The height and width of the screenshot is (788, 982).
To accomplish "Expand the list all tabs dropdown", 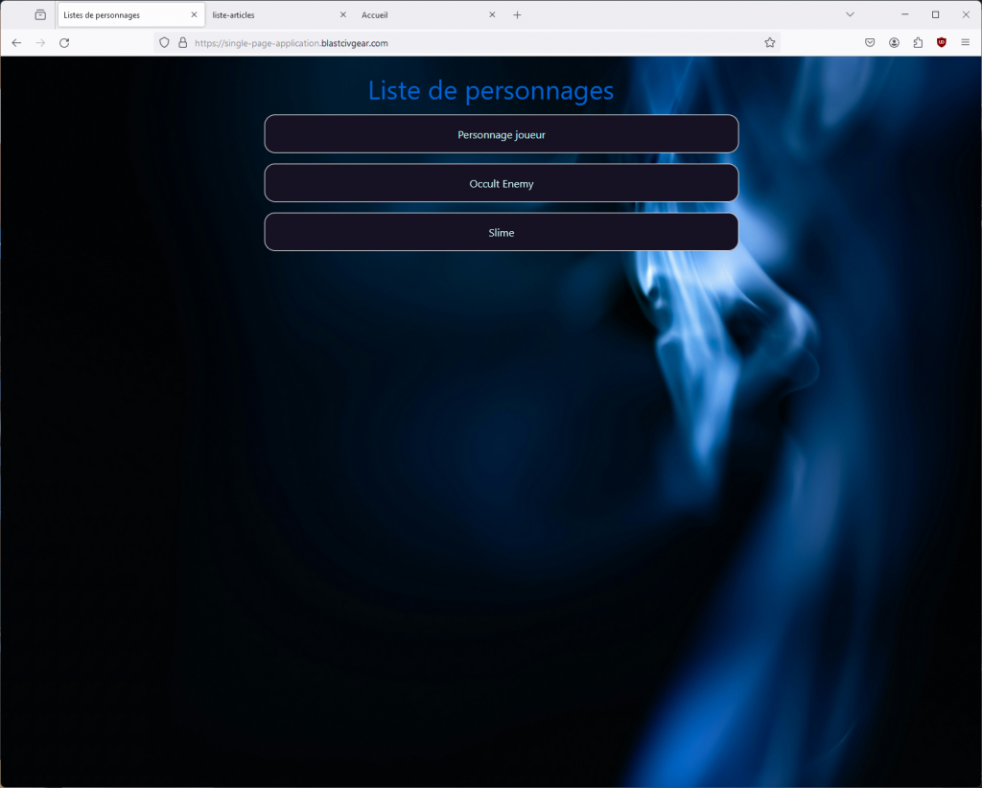I will coord(850,14).
